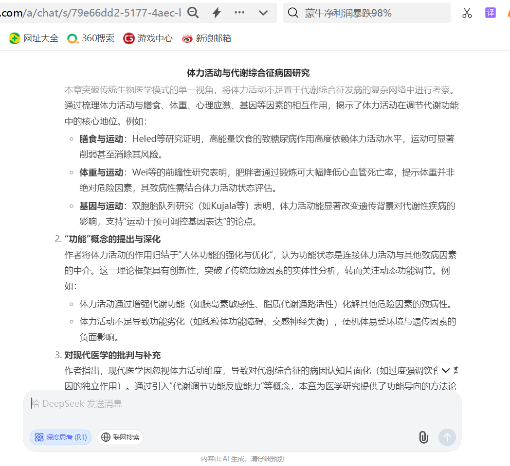Open the 游戏中心 bookmark
This screenshot has width=510, height=466.
point(148,38)
